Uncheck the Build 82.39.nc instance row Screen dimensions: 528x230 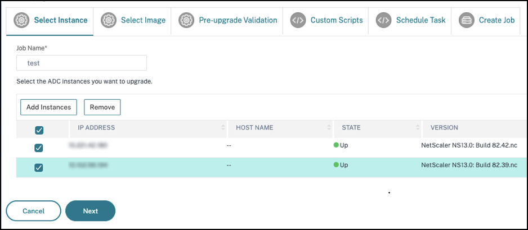39,168
